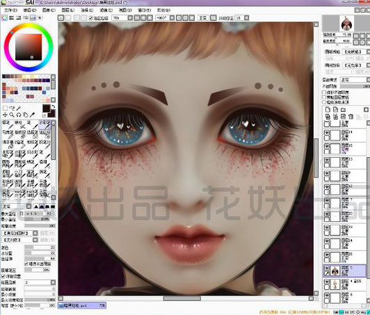Select the rotate canvas tool
The height and width of the screenshot is (315, 370).
click(18, 115)
